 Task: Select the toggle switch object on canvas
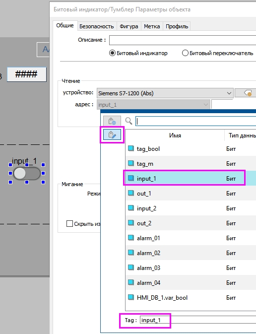[27, 173]
